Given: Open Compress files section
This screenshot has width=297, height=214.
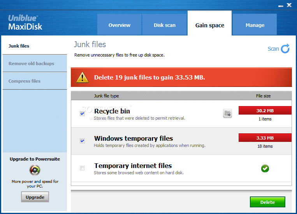Looking at the screenshot, I should 35,81.
